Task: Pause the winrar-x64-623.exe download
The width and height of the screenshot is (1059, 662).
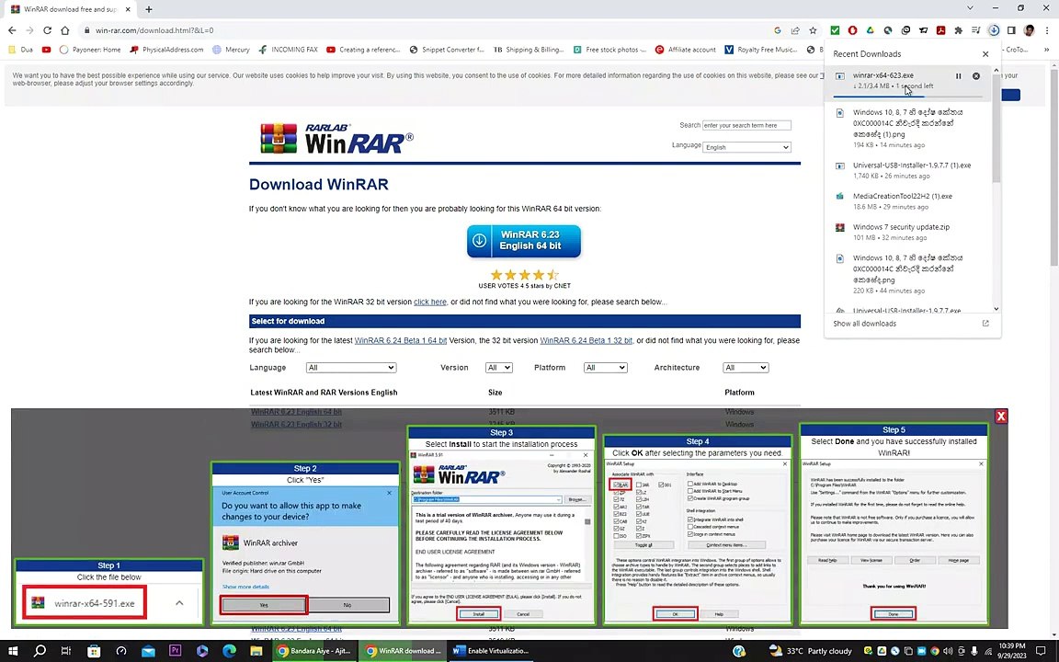Action: tap(959, 76)
